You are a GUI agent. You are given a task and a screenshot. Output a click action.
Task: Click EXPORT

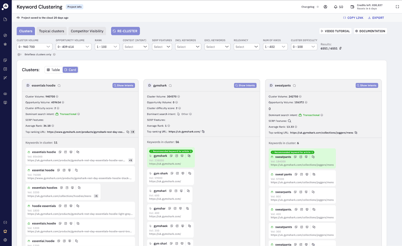pyautogui.click(x=376, y=18)
